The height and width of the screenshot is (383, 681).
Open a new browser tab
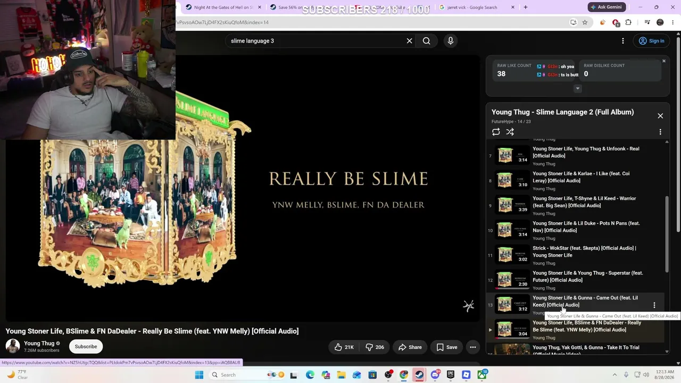tap(526, 7)
